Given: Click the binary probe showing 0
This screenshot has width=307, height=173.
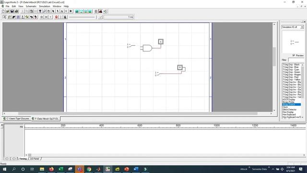Looking at the screenshot, I should click(180, 67).
